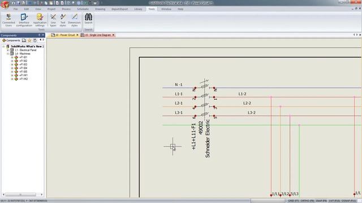Screen dimensions: 362x203
Task: Expand the =F1-B5 component node
Action: (12, 72)
